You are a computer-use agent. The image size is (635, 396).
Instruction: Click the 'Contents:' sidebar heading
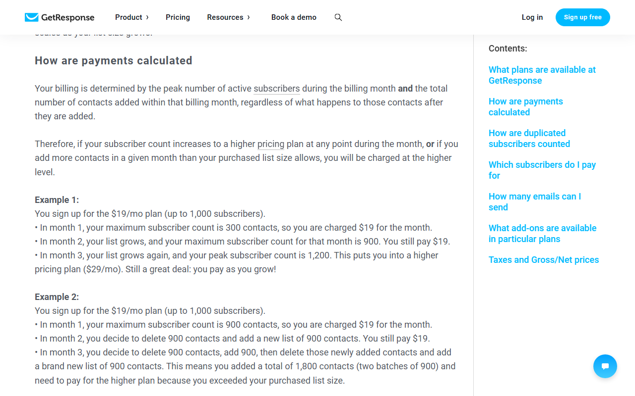(x=508, y=49)
